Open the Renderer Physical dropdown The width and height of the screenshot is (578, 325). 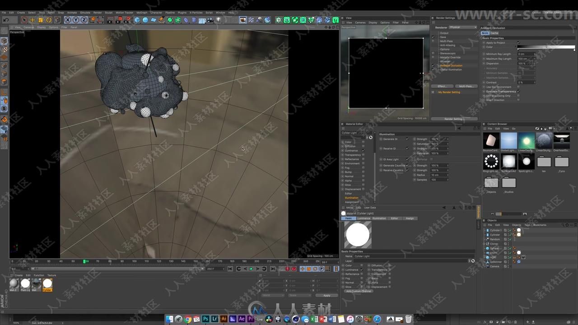462,28
